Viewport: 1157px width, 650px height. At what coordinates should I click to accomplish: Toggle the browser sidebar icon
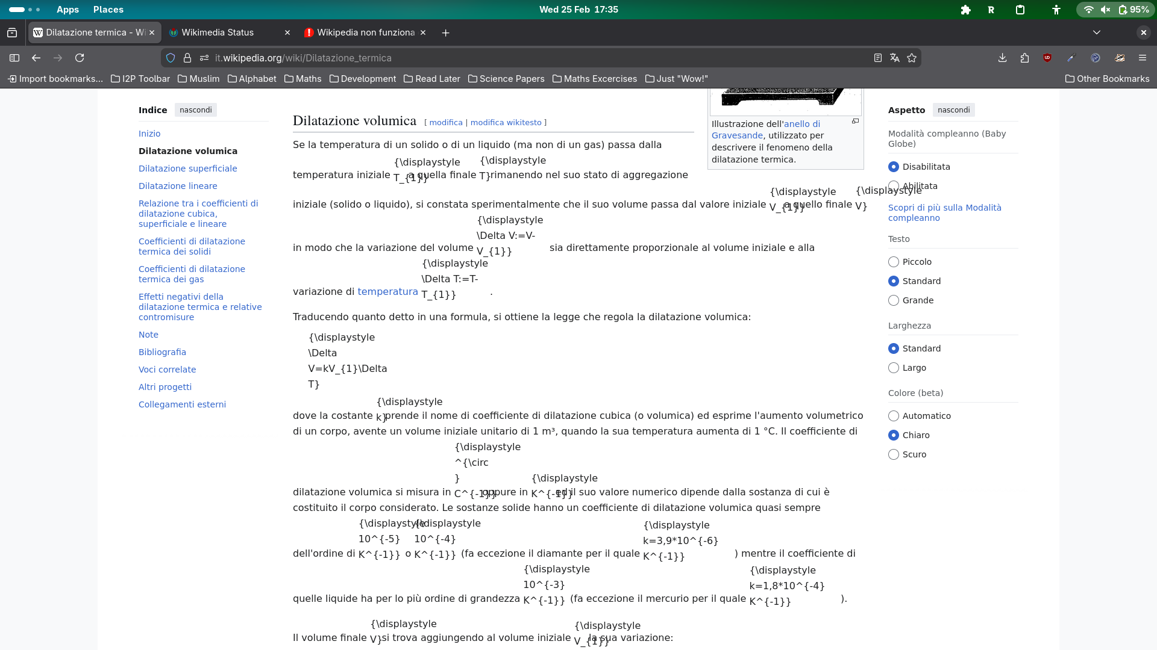tap(14, 58)
